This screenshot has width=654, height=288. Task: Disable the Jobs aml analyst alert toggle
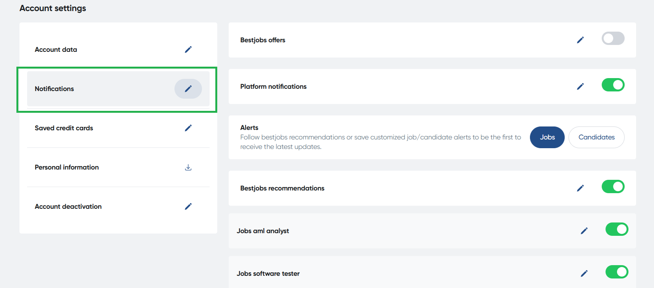pyautogui.click(x=617, y=229)
